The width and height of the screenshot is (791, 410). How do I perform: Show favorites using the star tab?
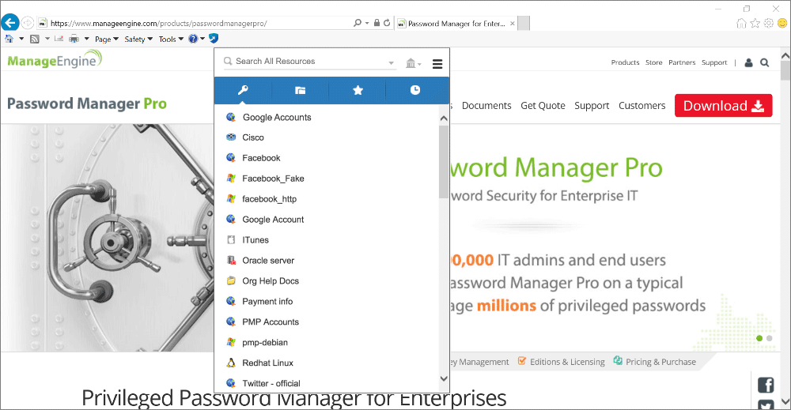point(358,90)
